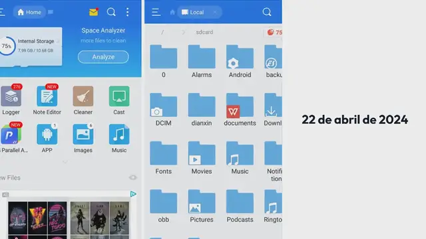Open the Images library icon

pyautogui.click(x=83, y=135)
